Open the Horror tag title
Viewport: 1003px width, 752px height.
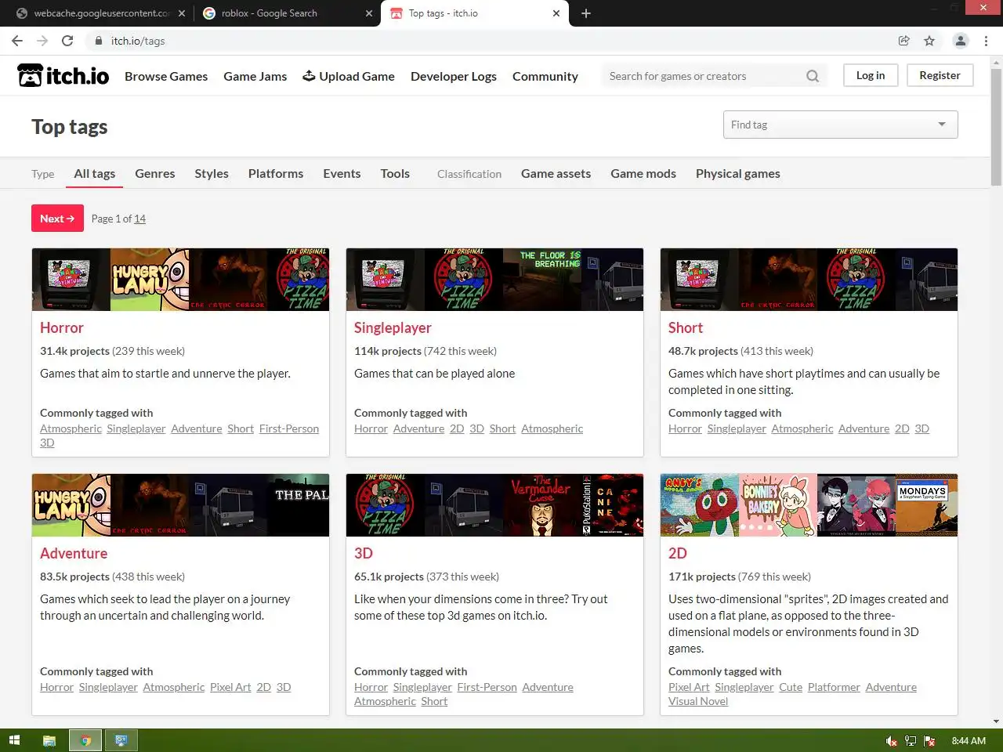click(x=62, y=327)
